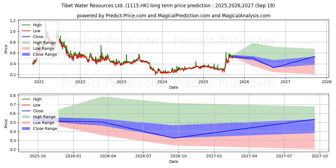Click the blue Close line marker in top legend

point(27,37)
